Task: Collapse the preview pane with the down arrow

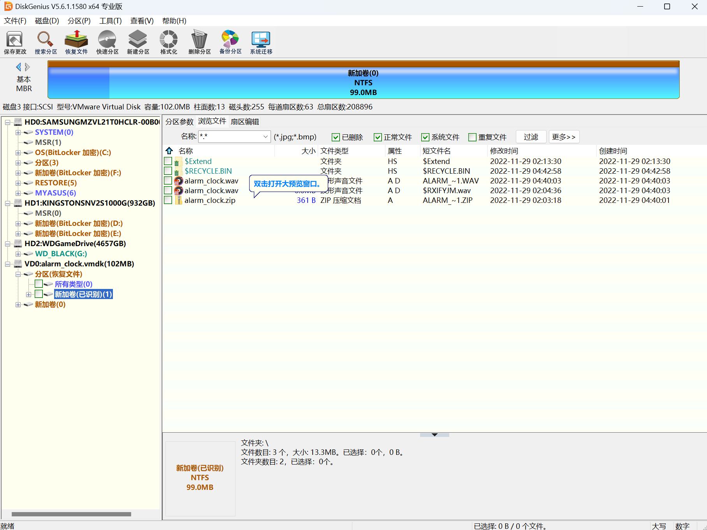Action: 434,435
